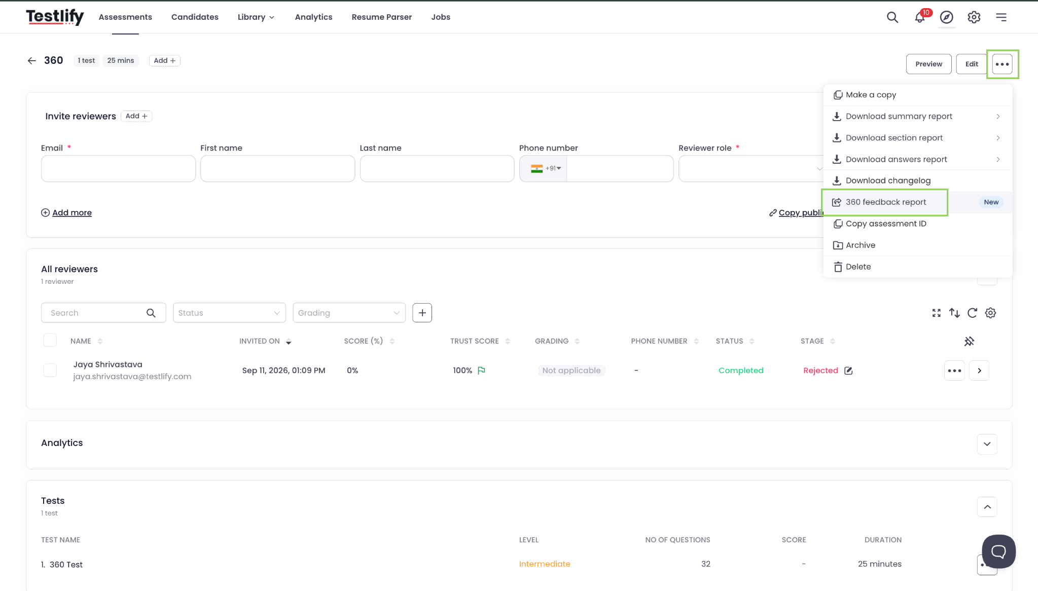Open the search magnifier in top navigation
1038x591 pixels.
tap(892, 17)
